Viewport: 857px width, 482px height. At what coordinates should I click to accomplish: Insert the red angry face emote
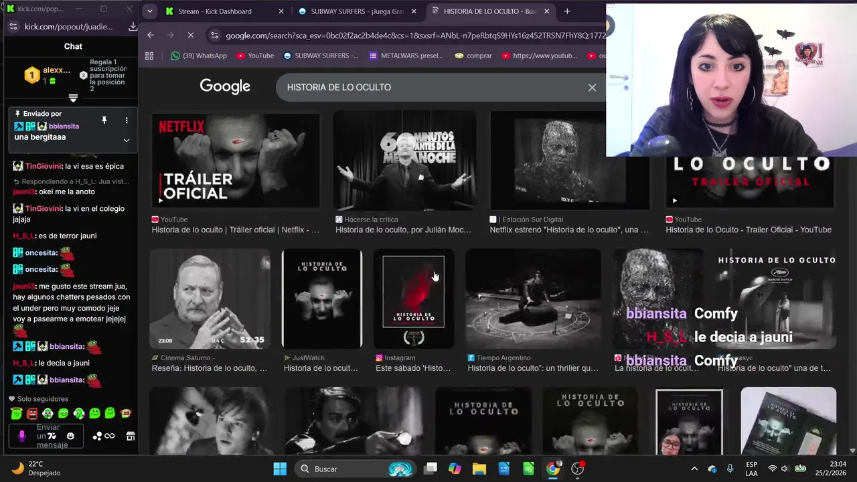point(32,414)
